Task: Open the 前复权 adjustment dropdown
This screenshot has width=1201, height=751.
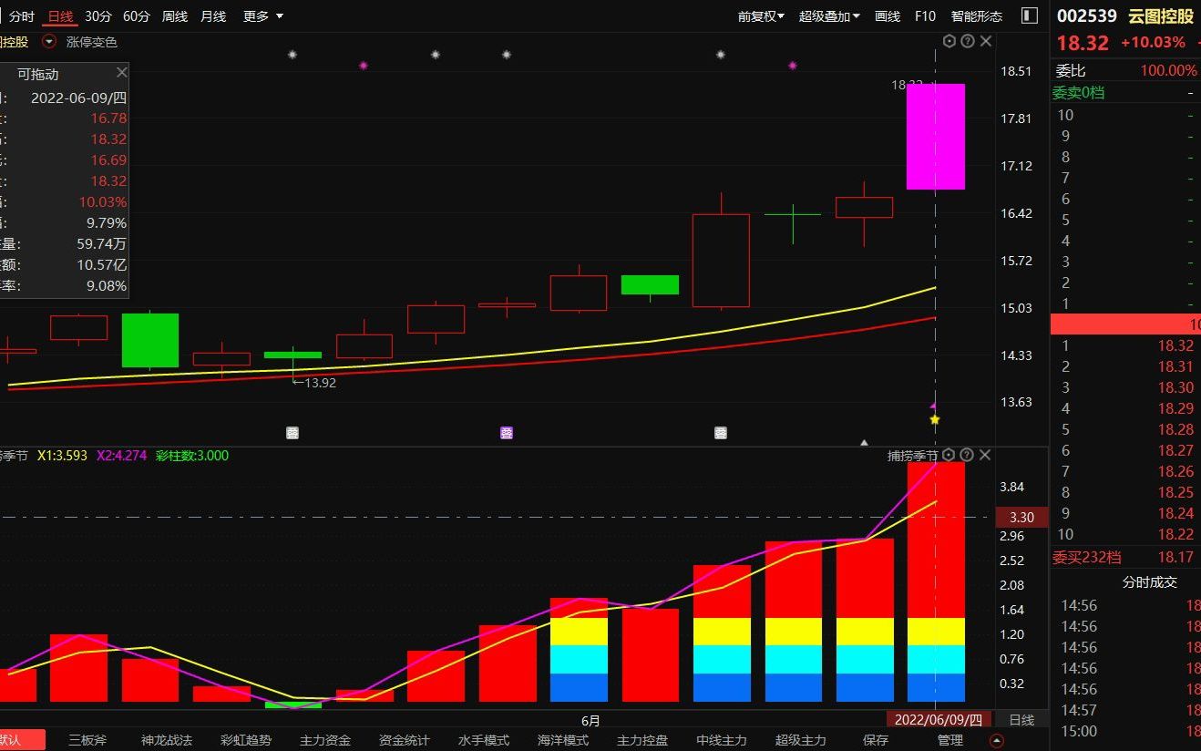Action: 761,16
